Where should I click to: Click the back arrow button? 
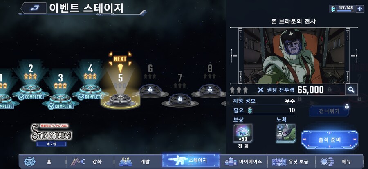(34, 8)
